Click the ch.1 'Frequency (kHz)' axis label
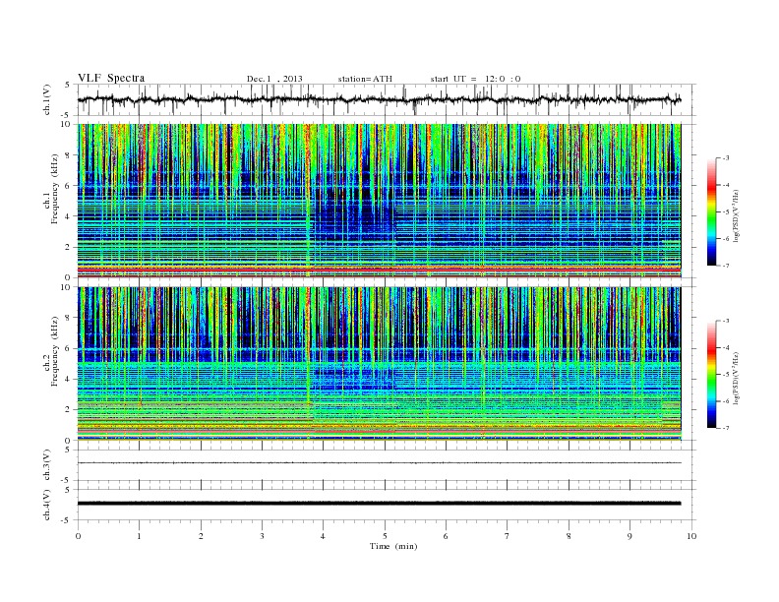Image resolution: width=779 pixels, height=602 pixels. point(54,189)
